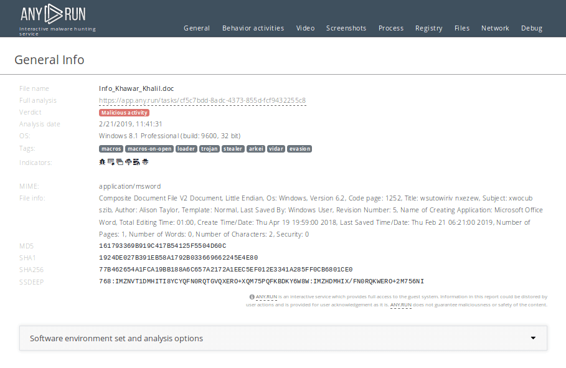Click the third indicator icon showing stacked windows

(x=119, y=162)
